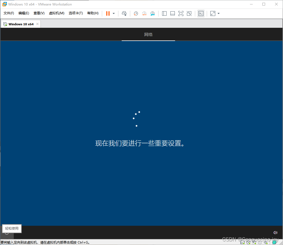Send Ctrl+Alt+Del to the guest OS
Image resolution: width=283 pixels, height=245 pixels.
124,13
